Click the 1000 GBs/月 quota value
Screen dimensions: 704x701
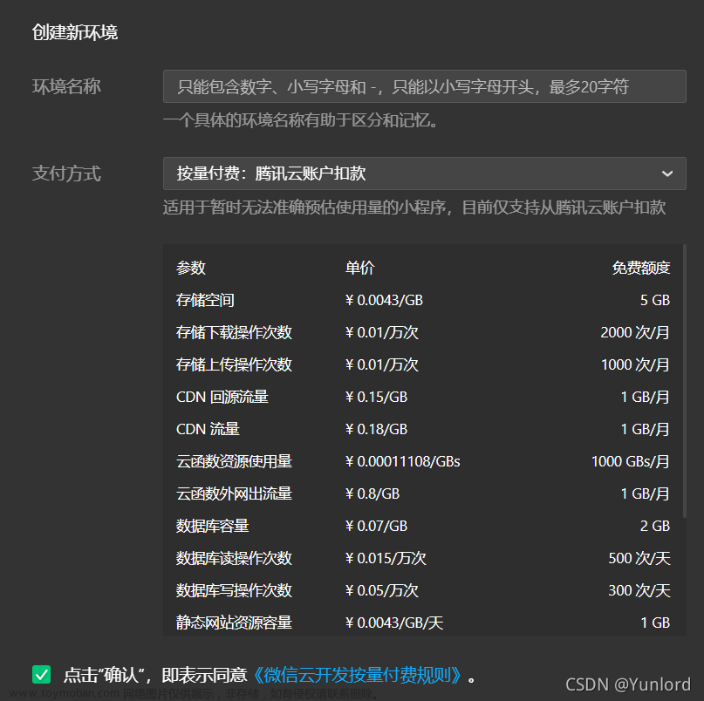tap(631, 462)
